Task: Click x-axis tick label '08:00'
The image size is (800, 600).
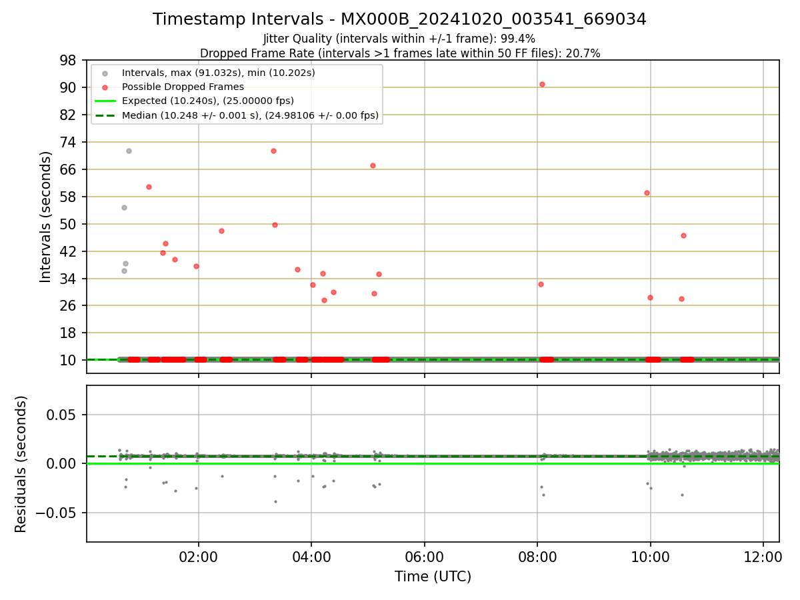Action: click(537, 557)
